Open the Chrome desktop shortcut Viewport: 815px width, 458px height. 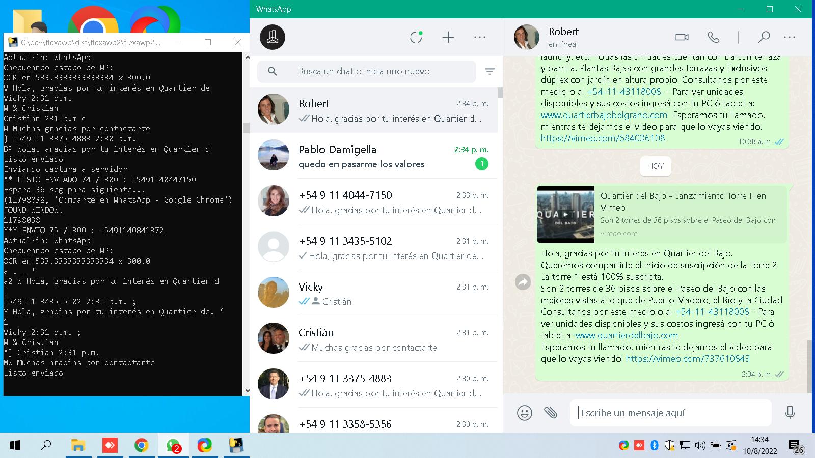[x=93, y=20]
